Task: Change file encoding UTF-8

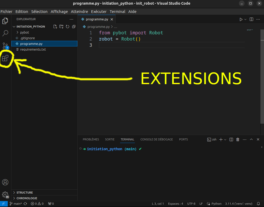Action: click(x=191, y=204)
